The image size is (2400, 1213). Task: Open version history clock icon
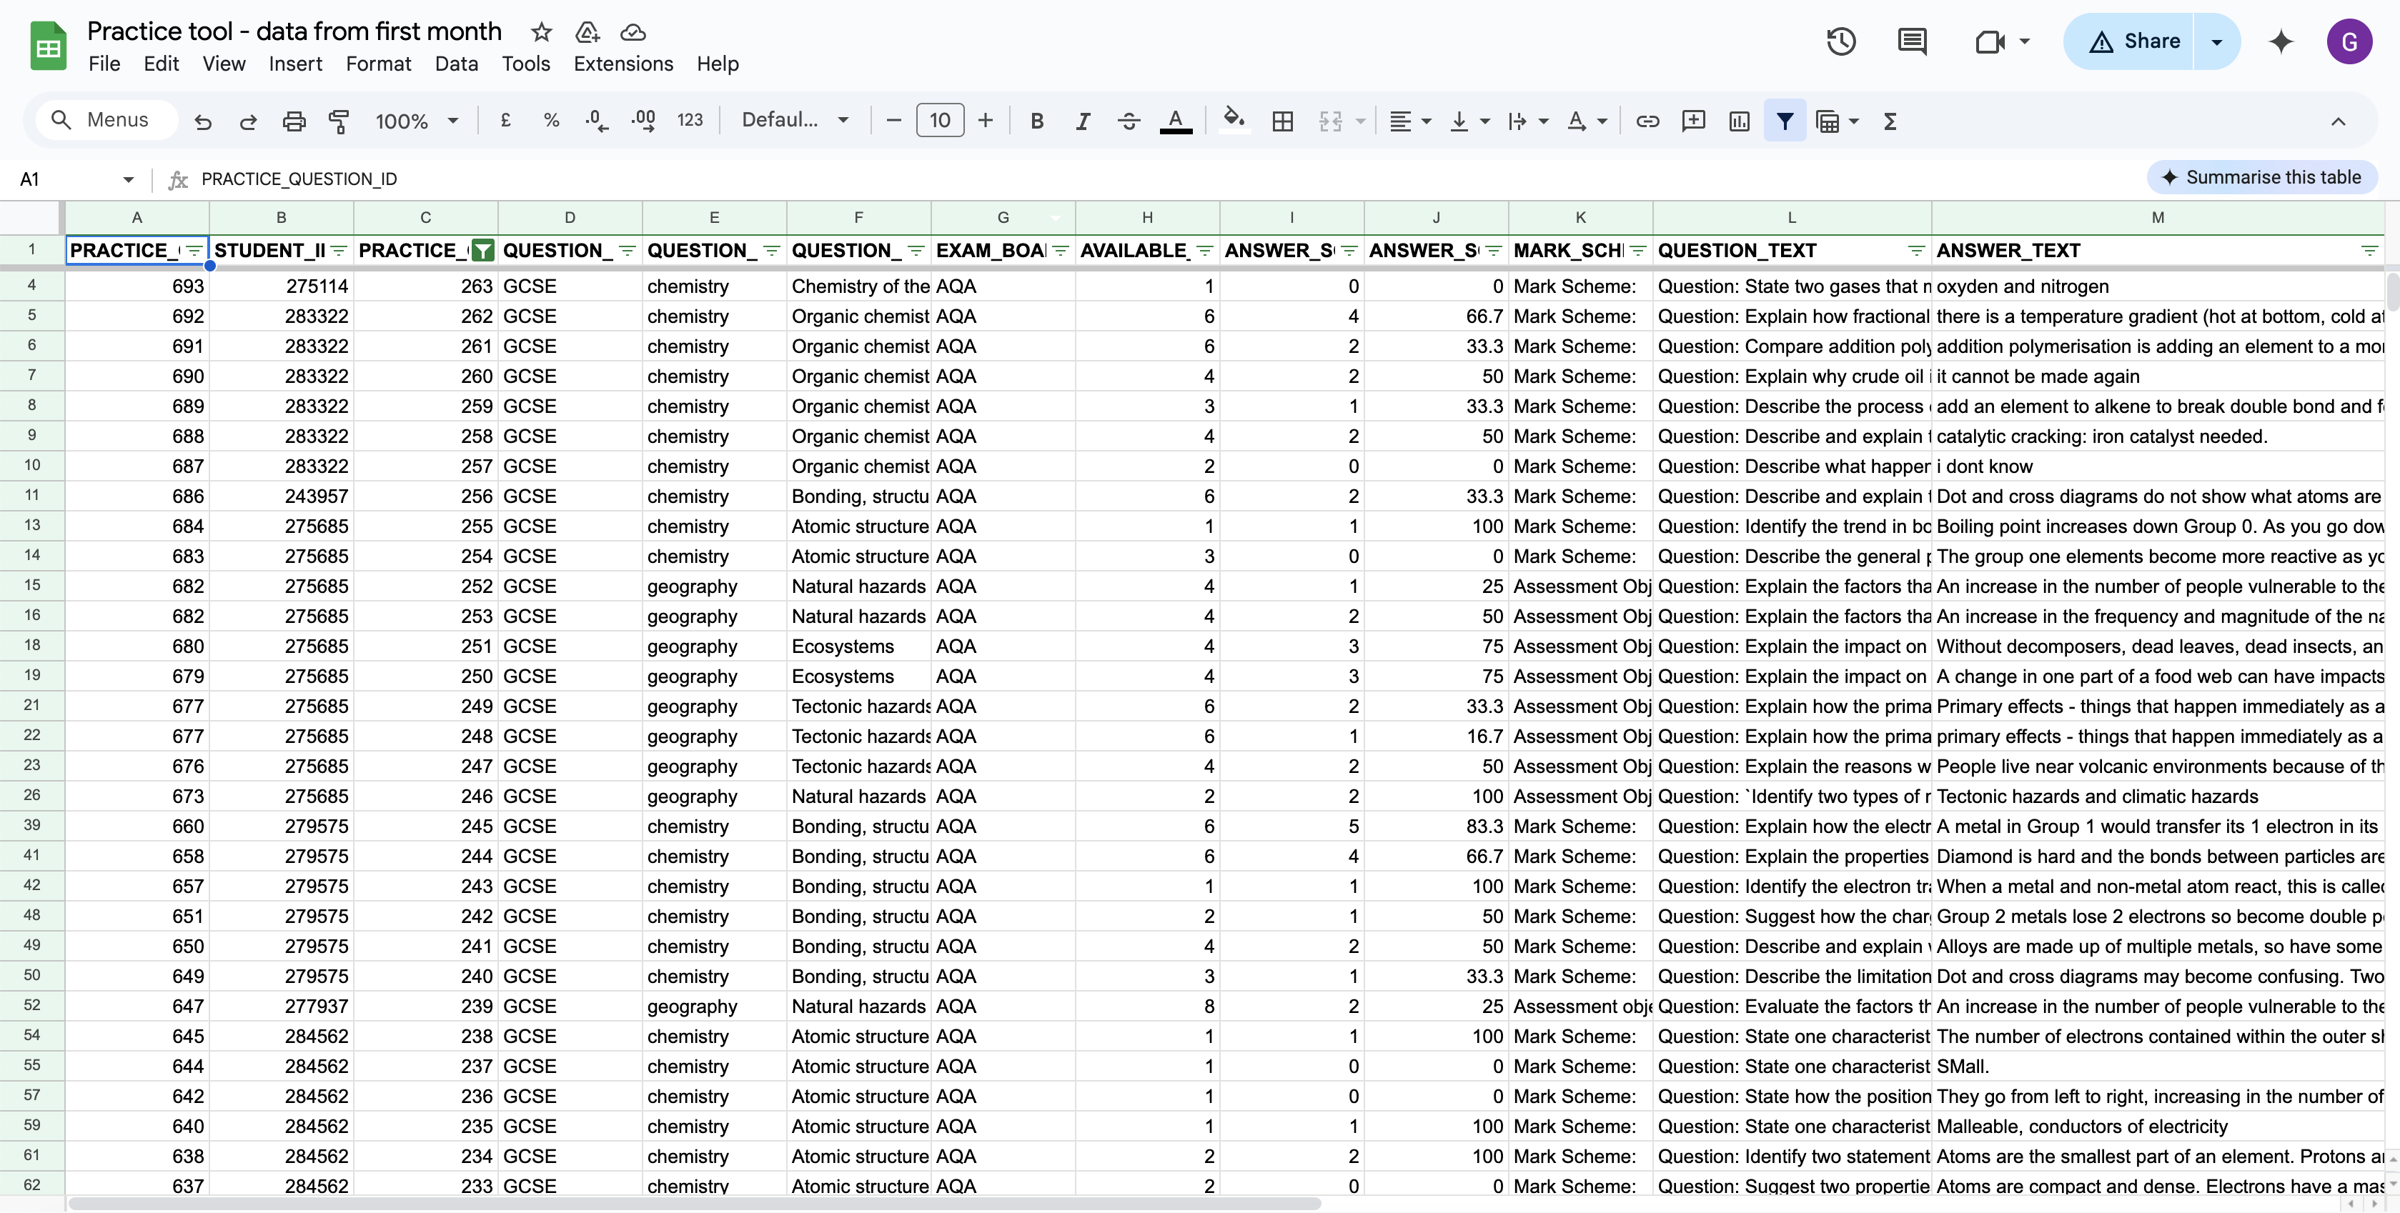[x=1840, y=42]
